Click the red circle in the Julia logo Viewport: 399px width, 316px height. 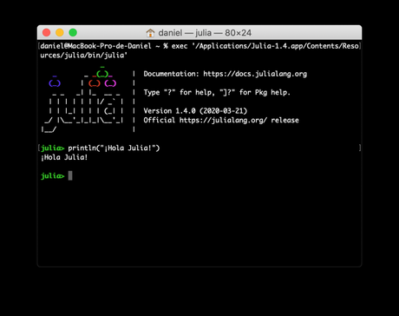[x=95, y=83]
